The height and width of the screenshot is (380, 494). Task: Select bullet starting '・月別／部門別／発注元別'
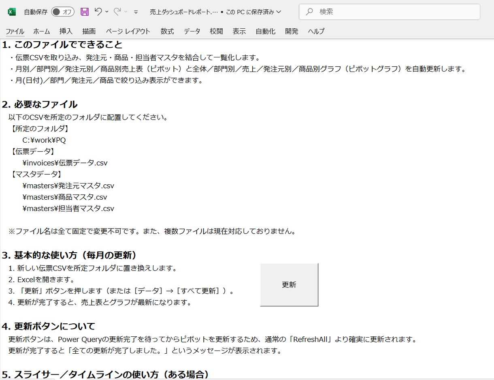[238, 69]
